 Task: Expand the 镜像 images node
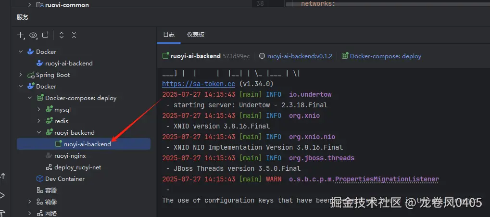point(30,202)
